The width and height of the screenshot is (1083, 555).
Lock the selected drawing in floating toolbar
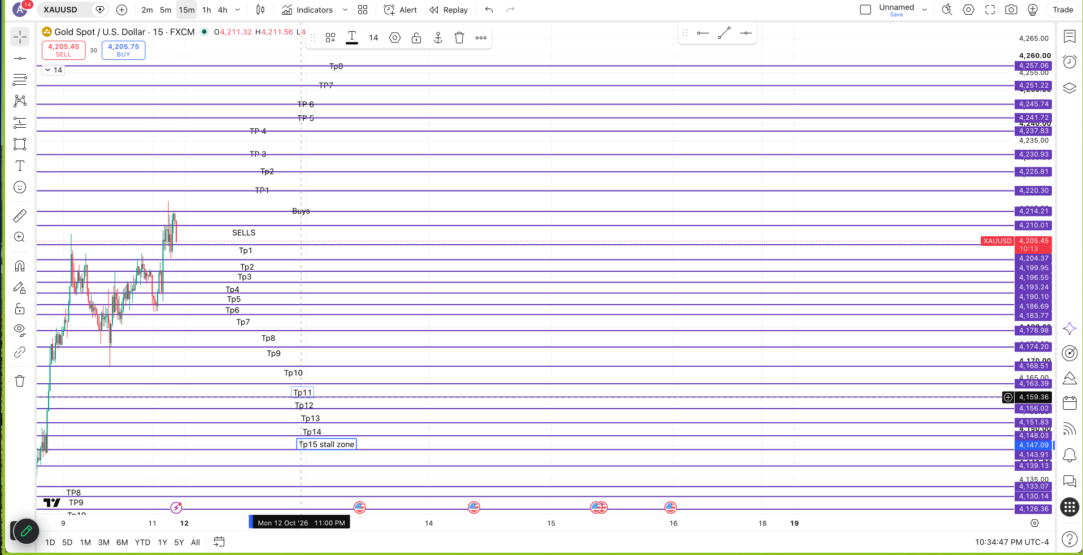coord(416,38)
